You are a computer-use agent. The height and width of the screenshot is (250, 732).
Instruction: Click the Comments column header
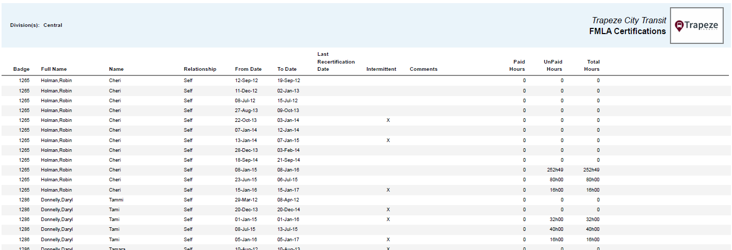click(423, 69)
